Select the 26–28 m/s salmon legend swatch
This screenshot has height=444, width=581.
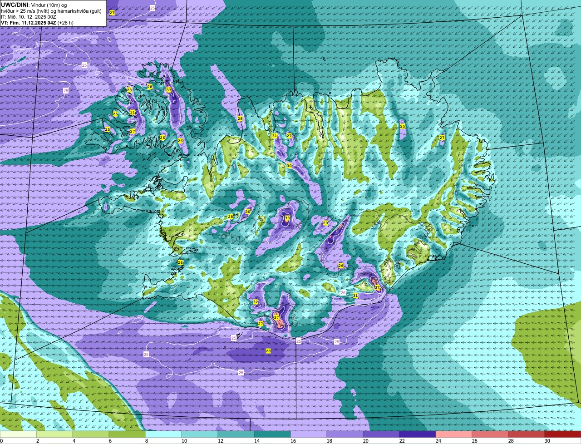[490, 434]
